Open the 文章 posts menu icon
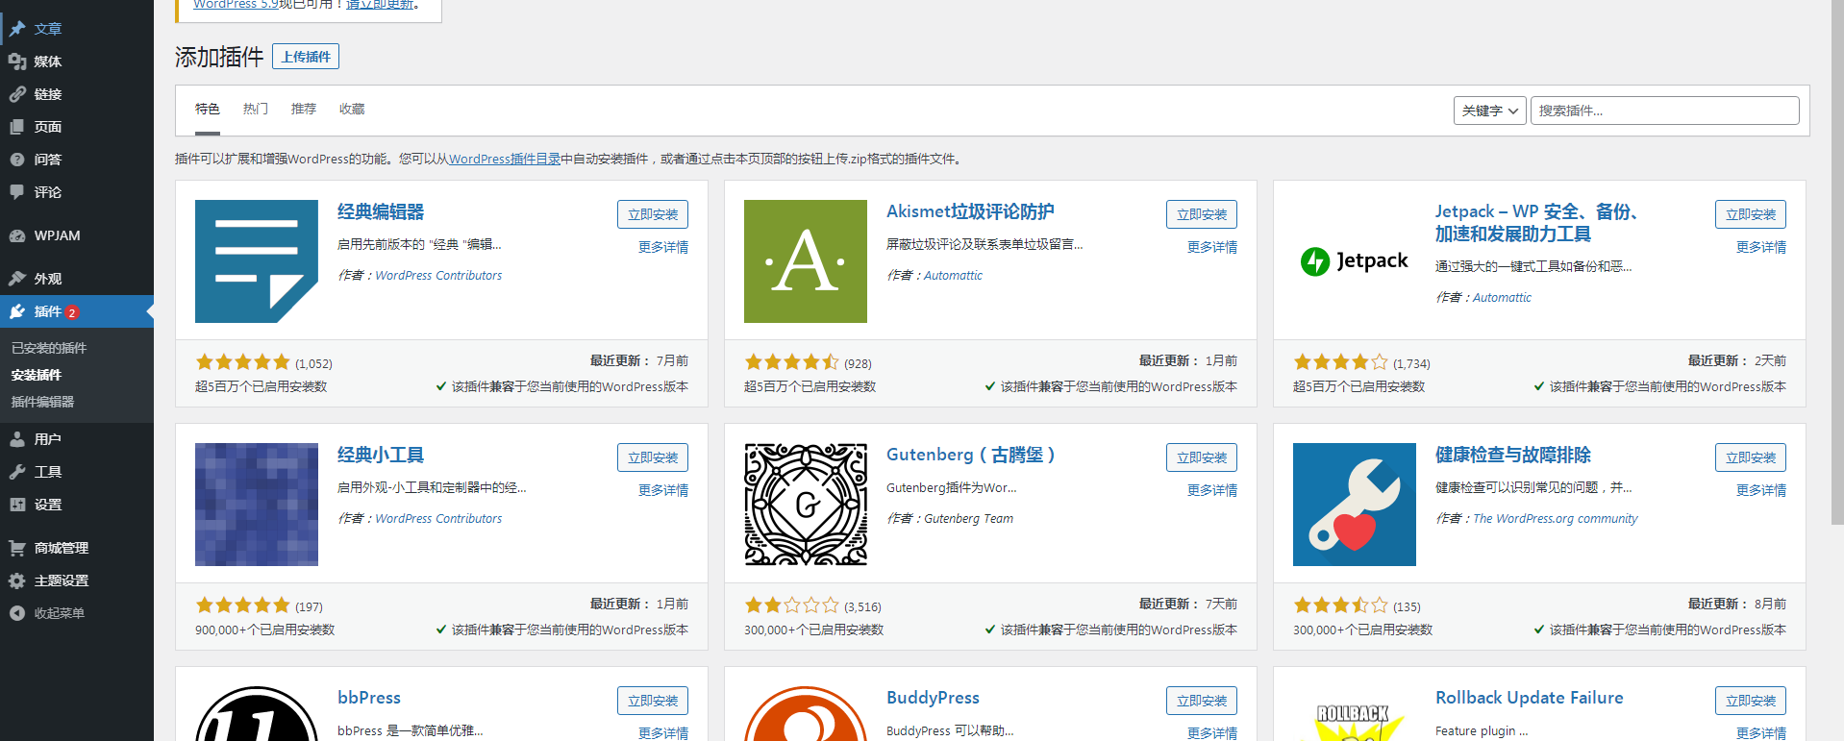 [x=17, y=29]
